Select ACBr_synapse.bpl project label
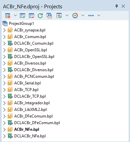Viewport: 130px width, 142px height. point(30,30)
